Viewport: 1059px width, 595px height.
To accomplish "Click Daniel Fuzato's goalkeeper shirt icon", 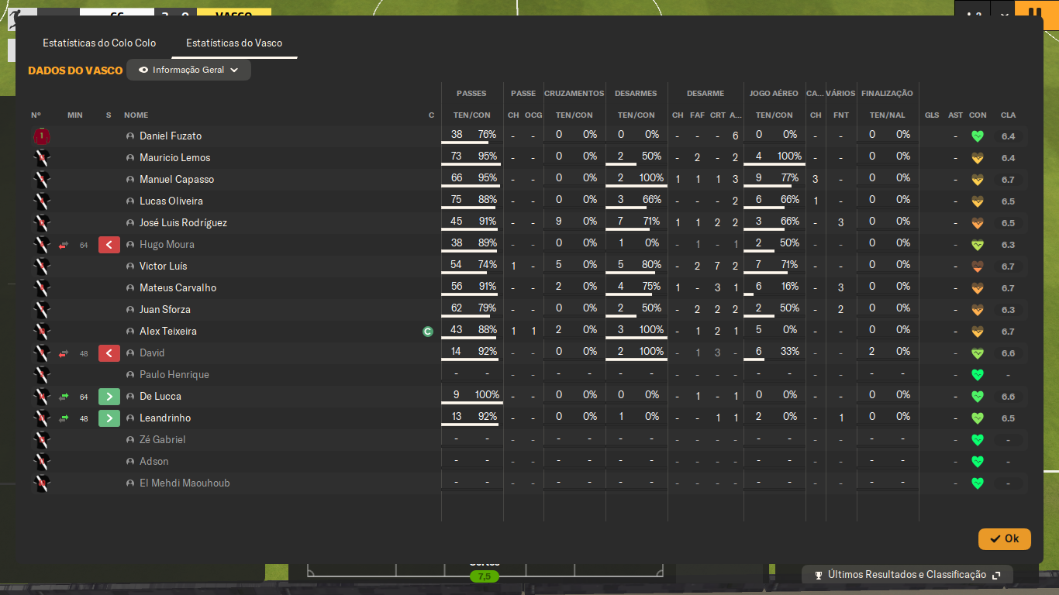I will pyautogui.click(x=42, y=136).
